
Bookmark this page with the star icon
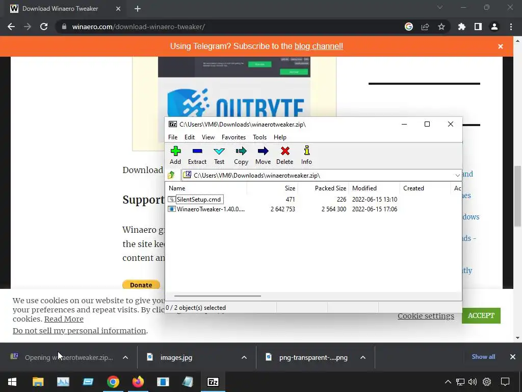pyautogui.click(x=441, y=27)
